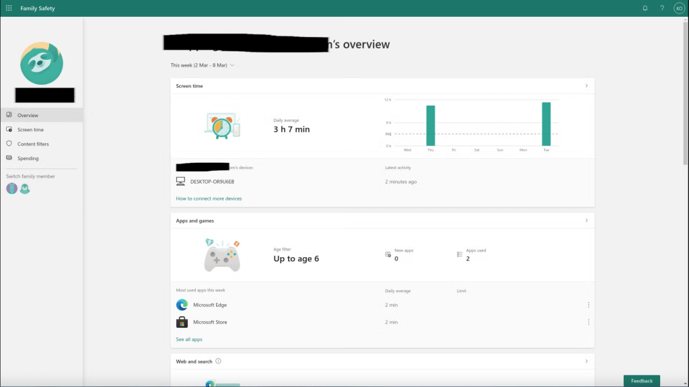The height and width of the screenshot is (387, 689).
Task: Expand the Web and search card chevron
Action: 586,361
